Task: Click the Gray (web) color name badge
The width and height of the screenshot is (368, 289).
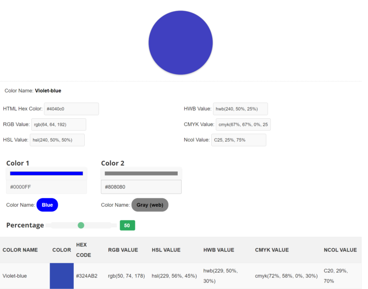Action: pyautogui.click(x=149, y=205)
